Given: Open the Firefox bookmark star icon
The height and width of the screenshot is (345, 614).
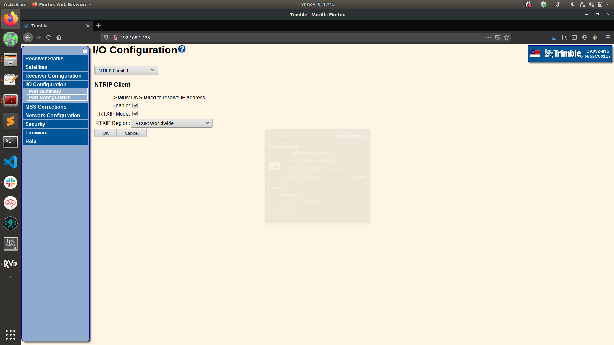Looking at the screenshot, I should (507, 37).
